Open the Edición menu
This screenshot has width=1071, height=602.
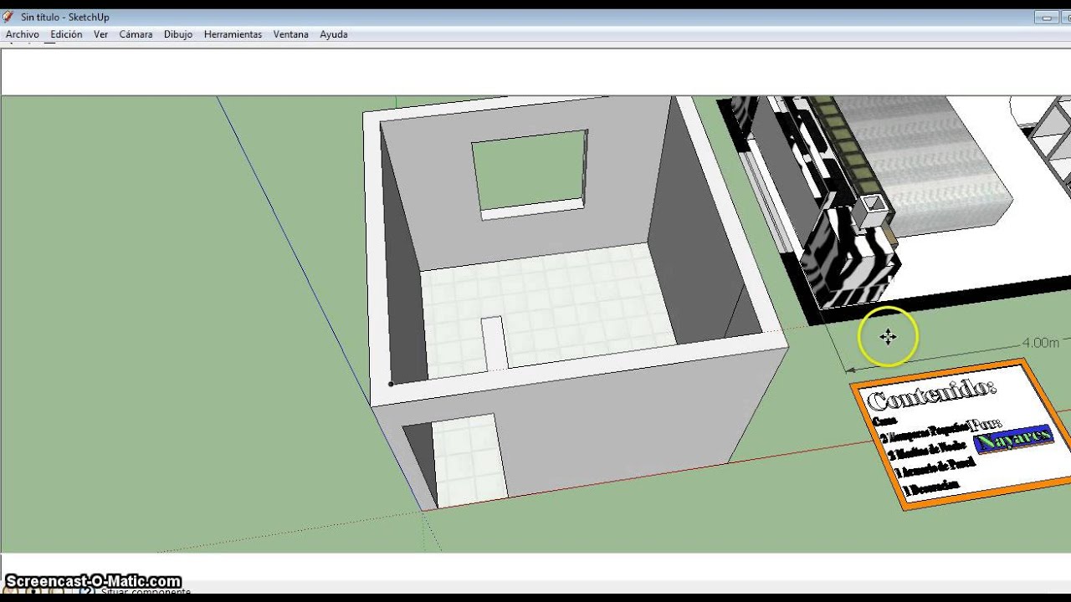coord(66,34)
